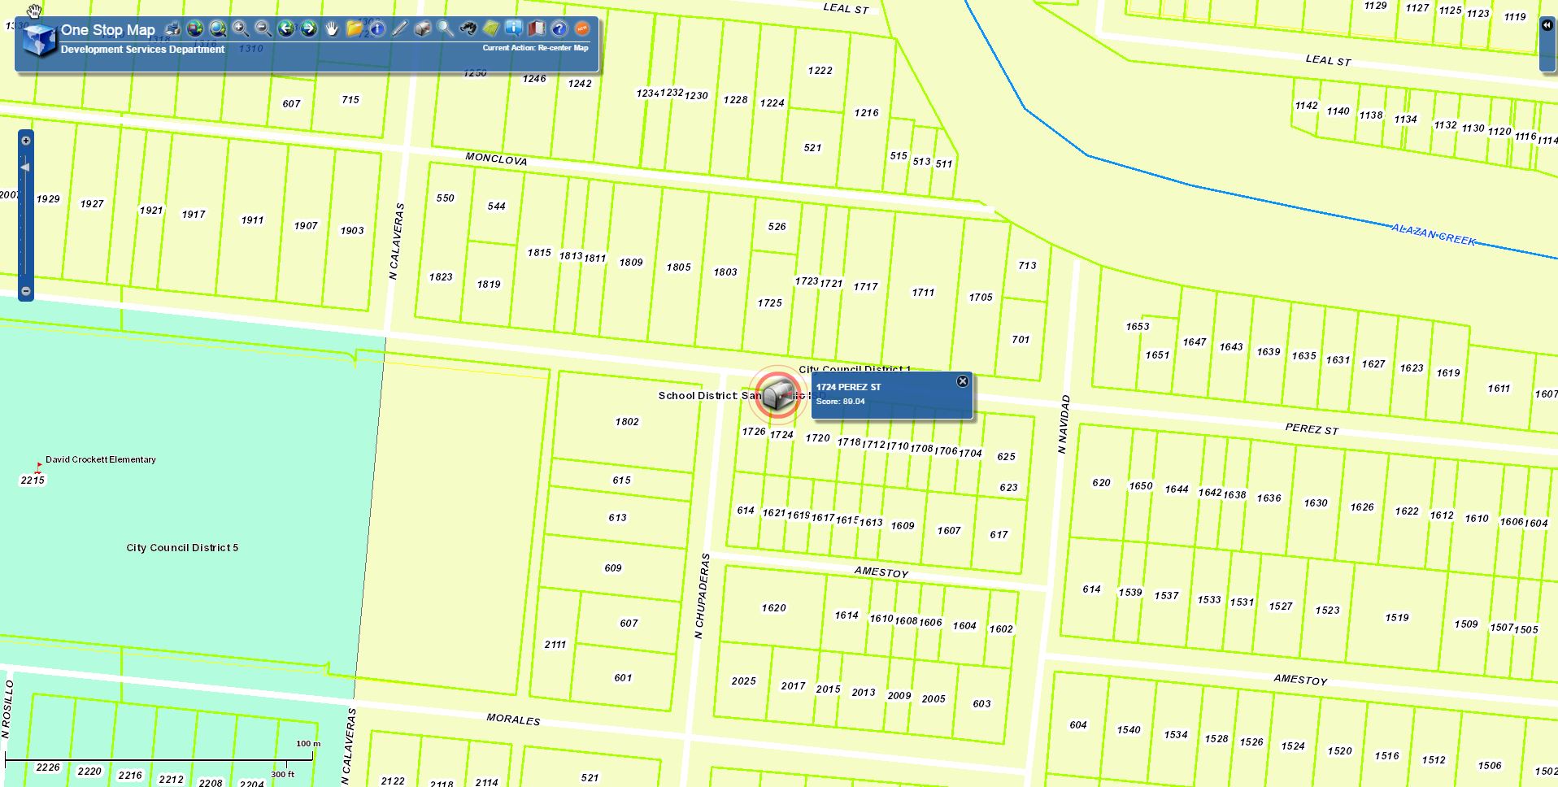1558x787 pixels.
Task: Click the binoculars find tool
Action: 468,29
